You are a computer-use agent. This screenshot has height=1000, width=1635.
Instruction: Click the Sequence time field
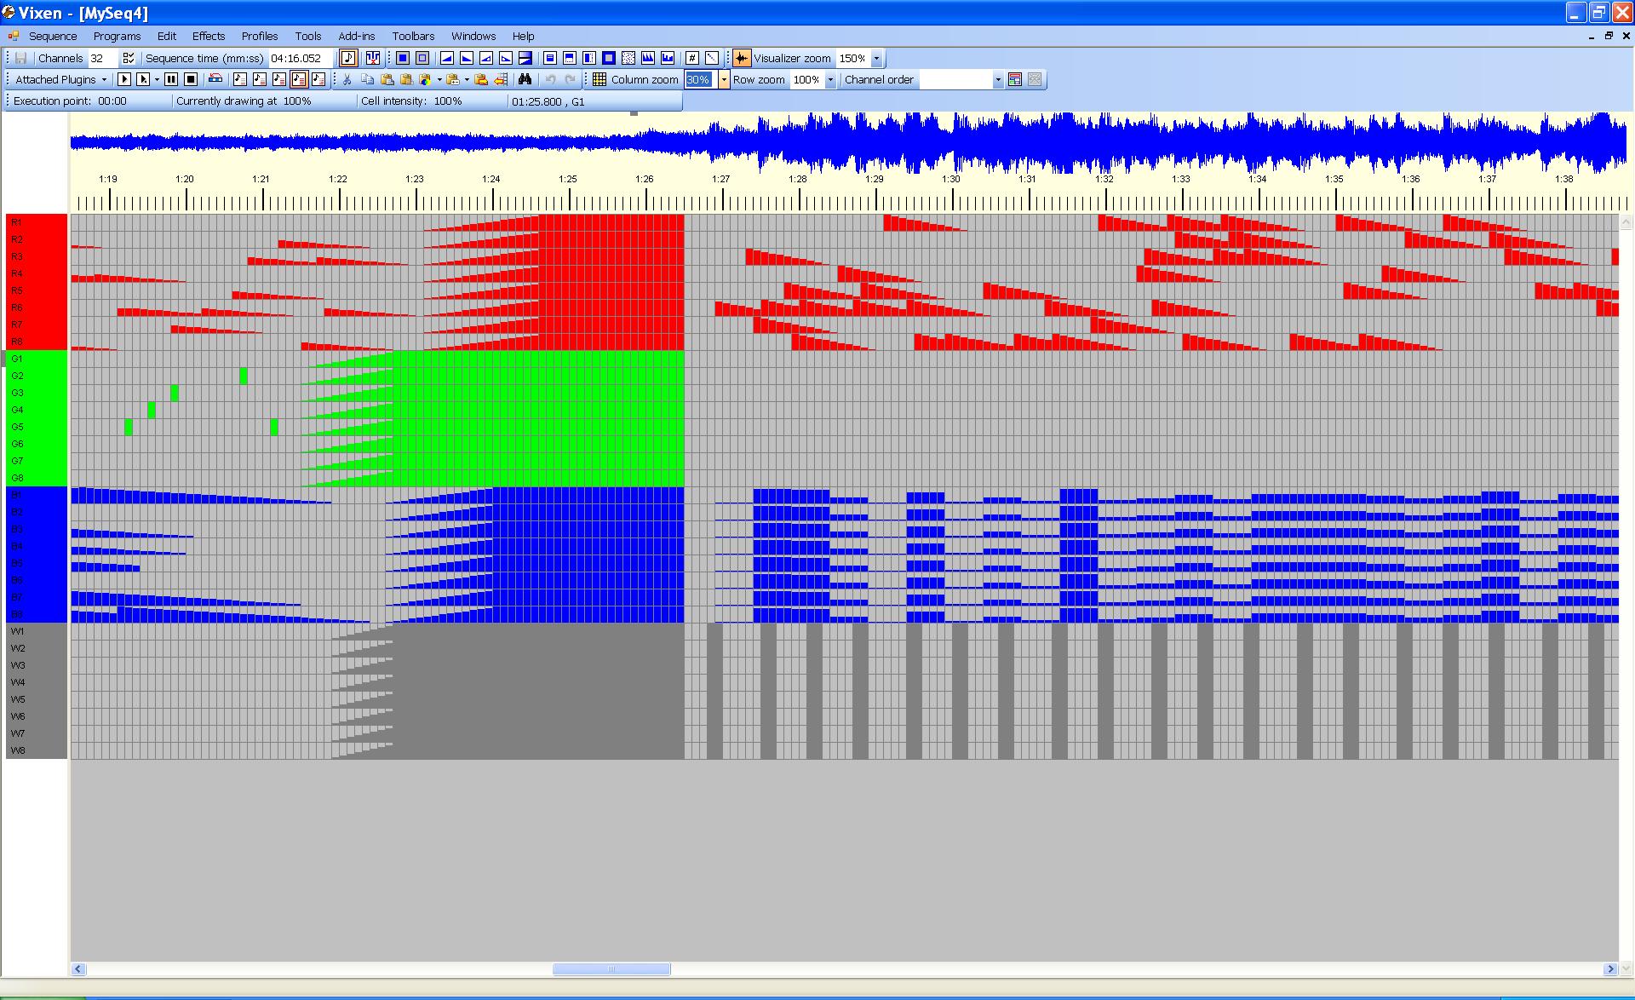pyautogui.click(x=301, y=58)
